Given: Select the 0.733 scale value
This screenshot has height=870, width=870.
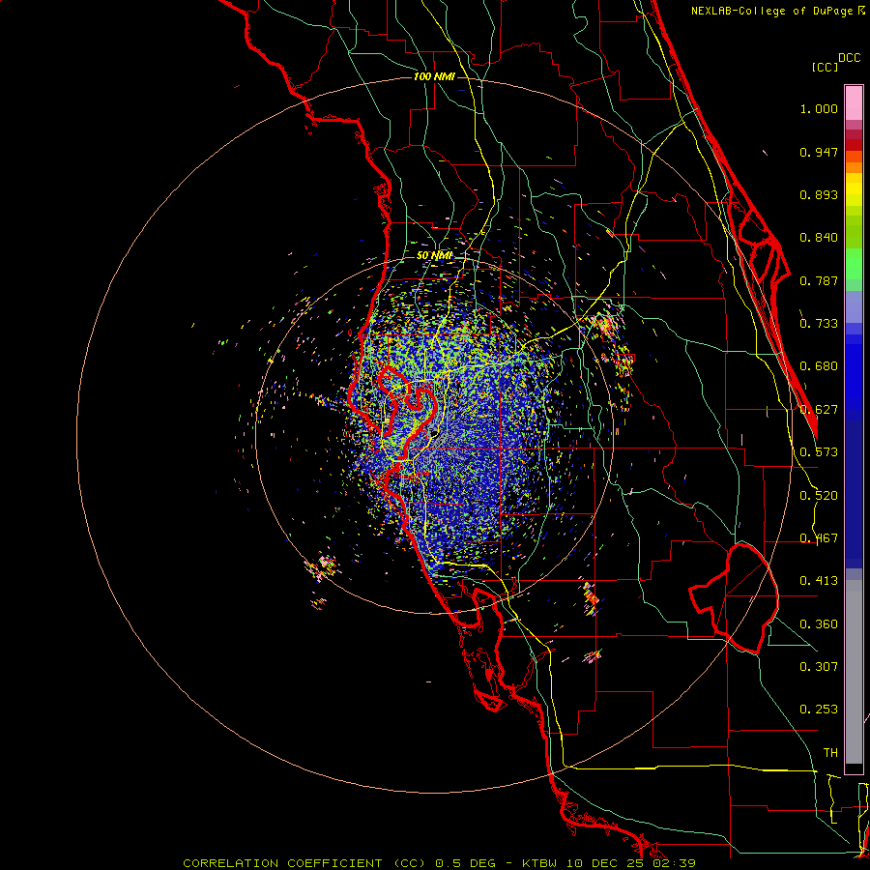Looking at the screenshot, I should [819, 324].
